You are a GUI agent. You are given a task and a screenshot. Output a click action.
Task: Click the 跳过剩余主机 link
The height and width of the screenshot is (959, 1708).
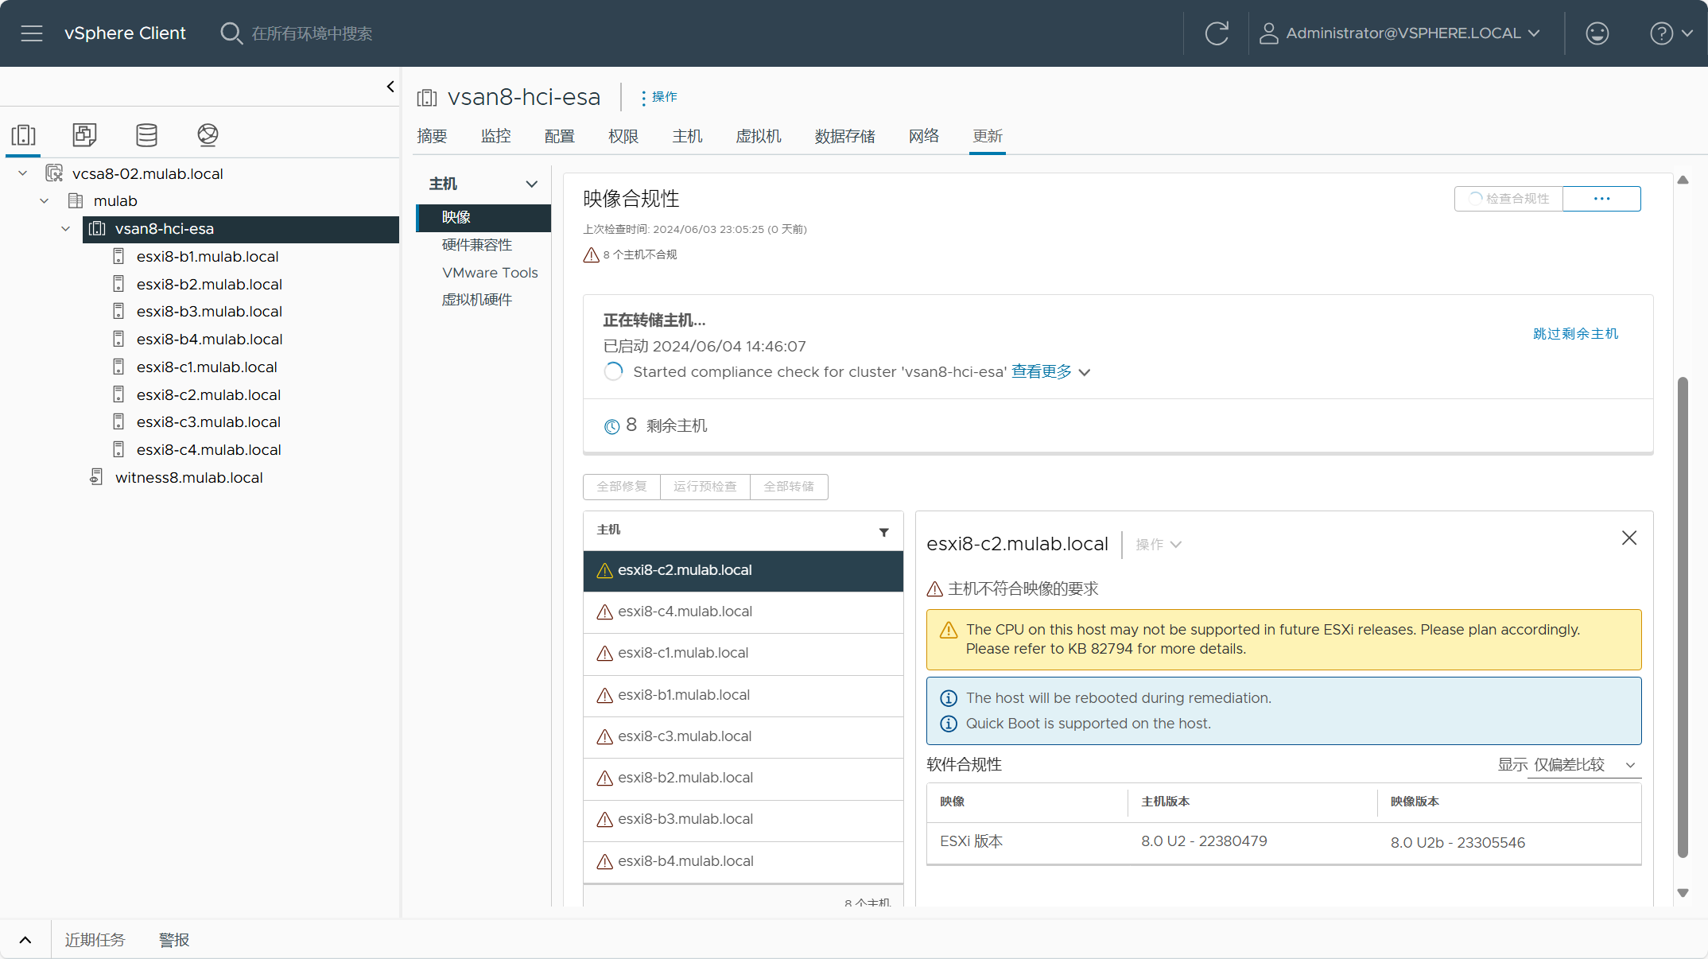point(1575,334)
